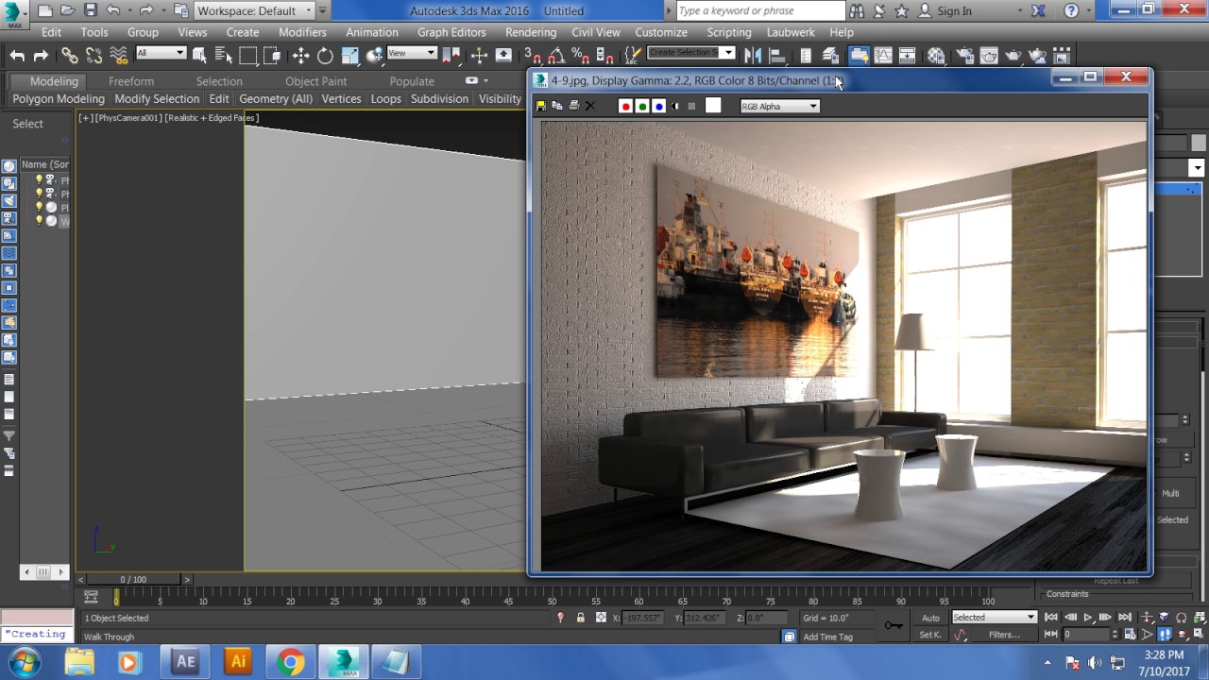Activate the Select and Link tool

click(x=70, y=56)
